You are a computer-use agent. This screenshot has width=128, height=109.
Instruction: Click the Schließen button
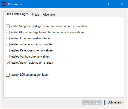(x=114, y=102)
